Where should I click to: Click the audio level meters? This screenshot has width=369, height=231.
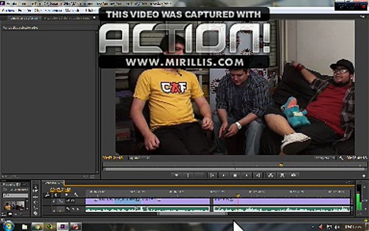pyautogui.click(x=359, y=198)
